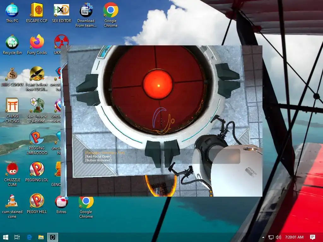Screen dimensions: 323x242
Task: Open the PEGGY HILL Peggle shortcut
Action: pyautogui.click(x=37, y=204)
